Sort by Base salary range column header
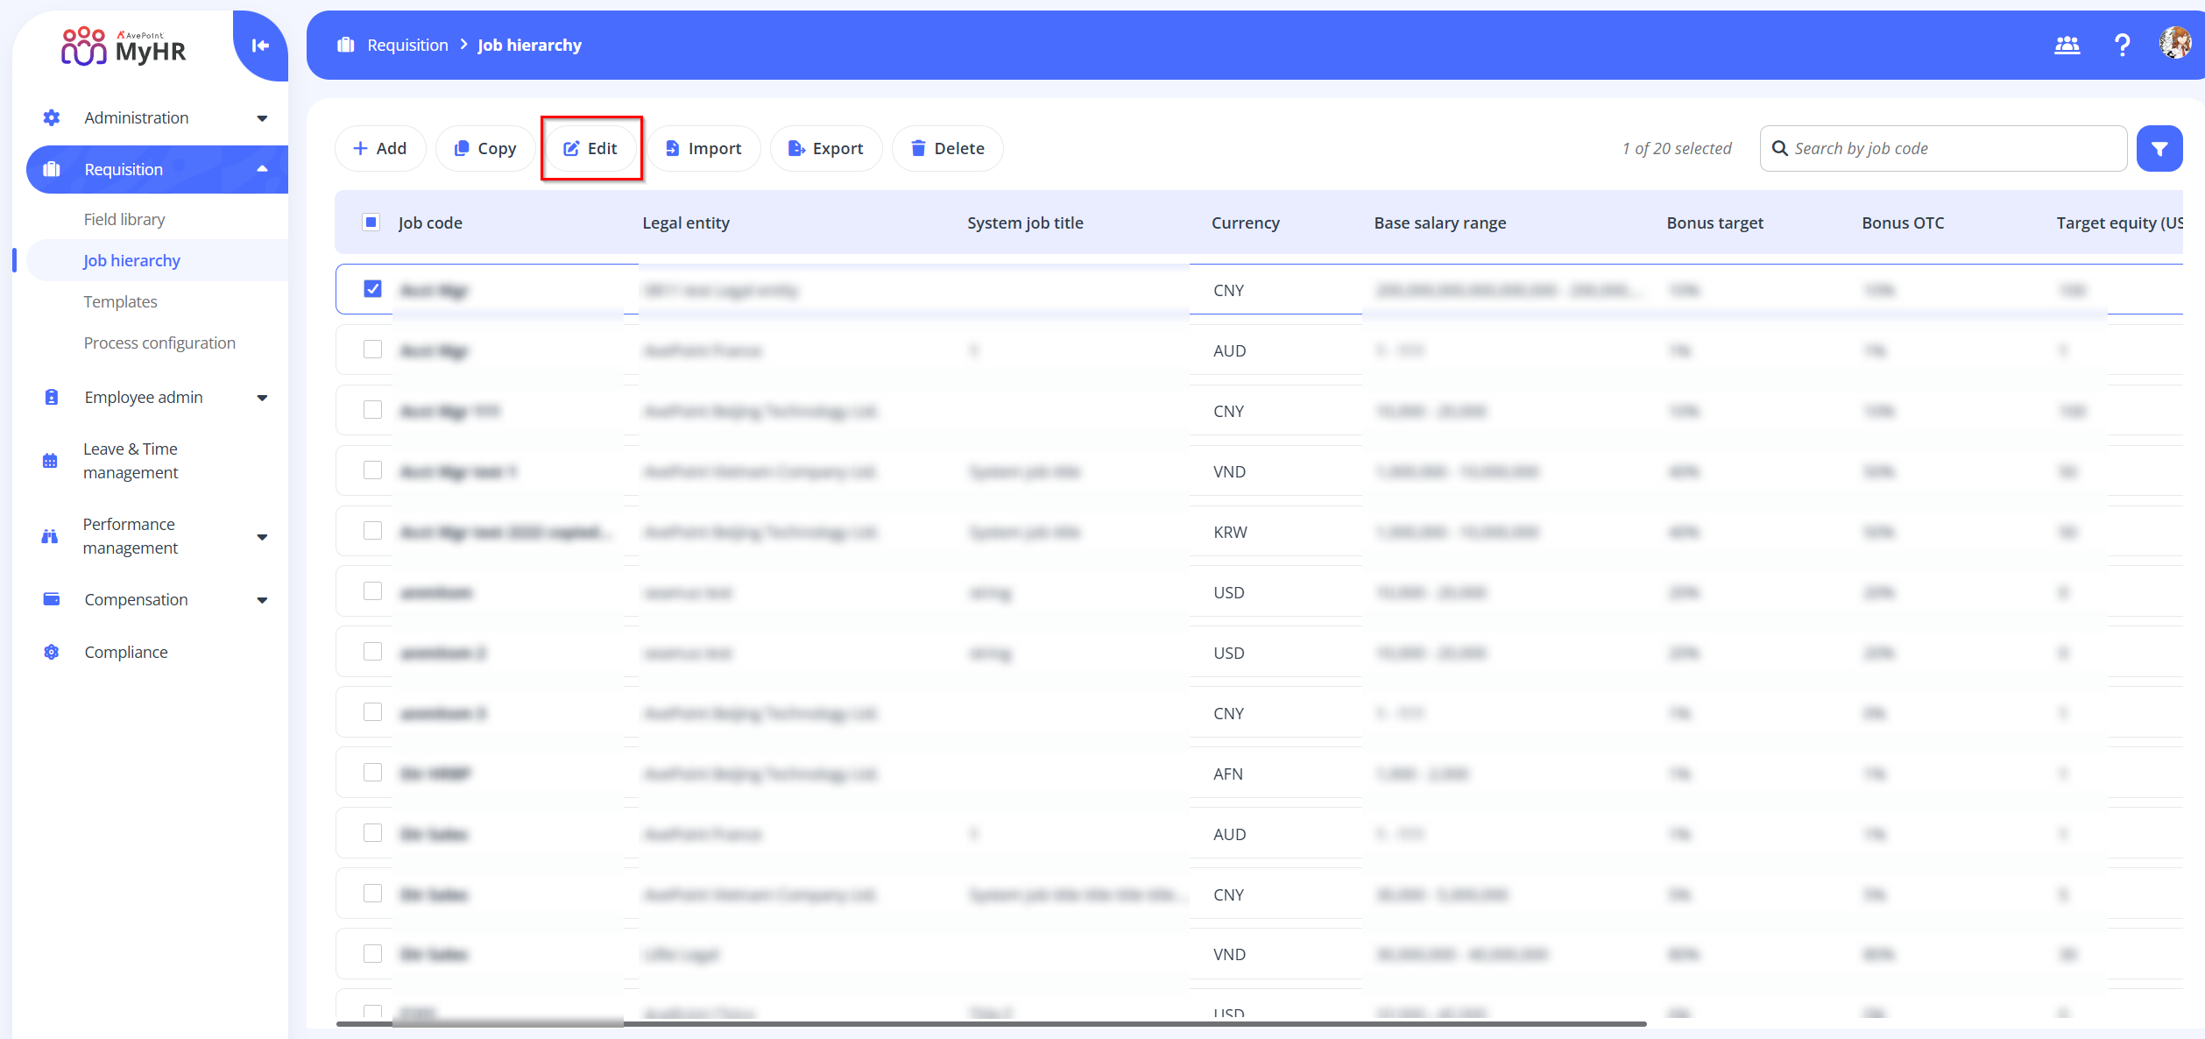Image resolution: width=2205 pixels, height=1039 pixels. coord(1439,223)
